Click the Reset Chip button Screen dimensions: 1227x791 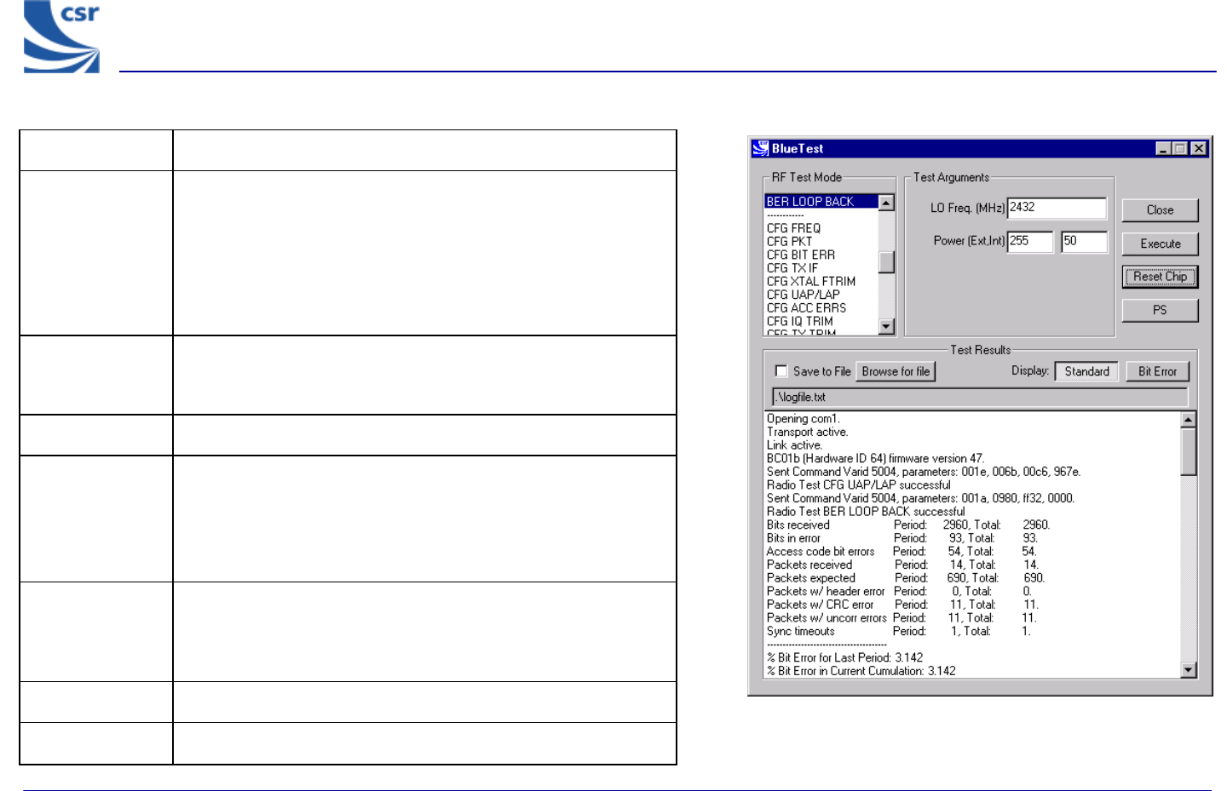[1161, 277]
